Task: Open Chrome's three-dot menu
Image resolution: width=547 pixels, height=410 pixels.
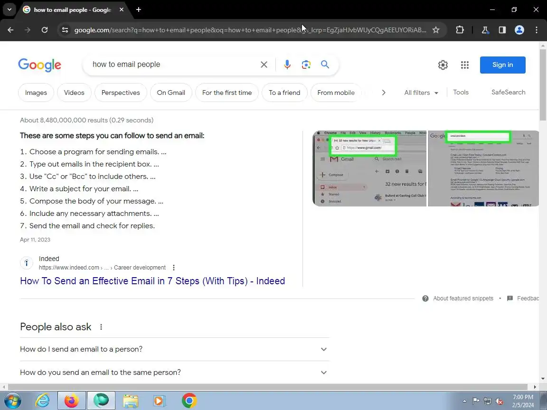Action: click(537, 30)
